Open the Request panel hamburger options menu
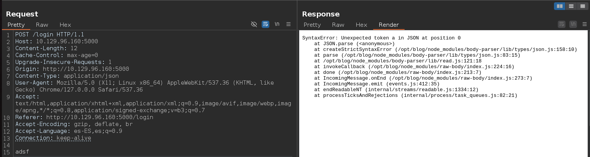Viewport: 590px width, 157px height. point(288,24)
